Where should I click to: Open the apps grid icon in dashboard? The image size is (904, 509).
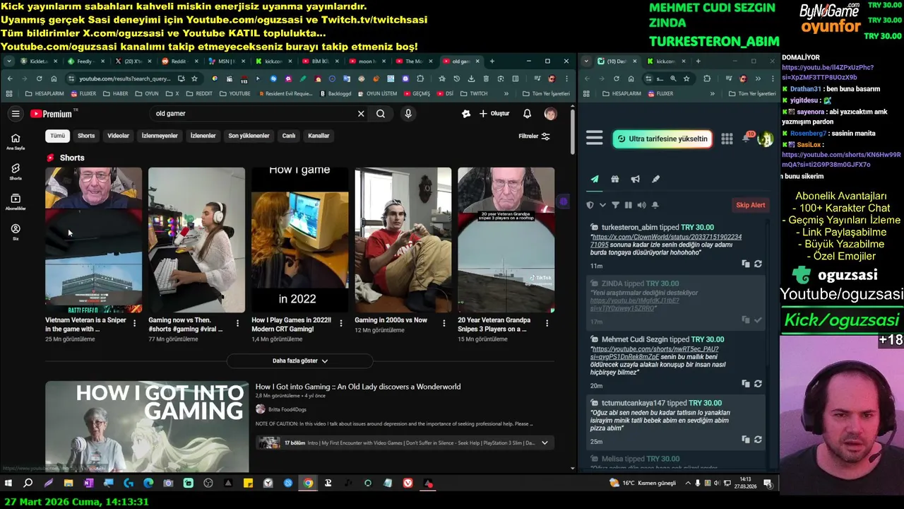(727, 139)
